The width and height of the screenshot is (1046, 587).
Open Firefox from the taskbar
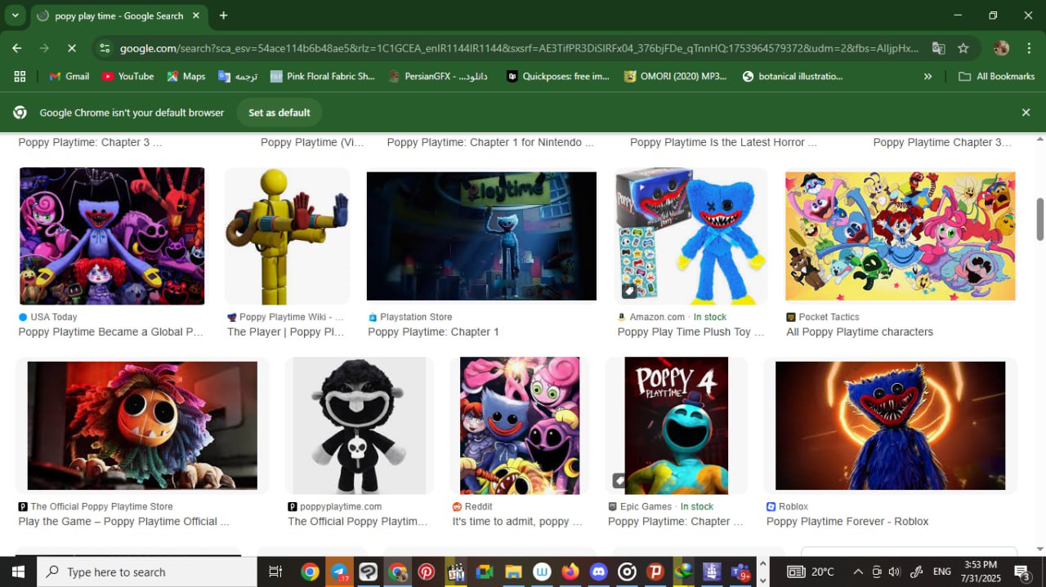tap(570, 571)
